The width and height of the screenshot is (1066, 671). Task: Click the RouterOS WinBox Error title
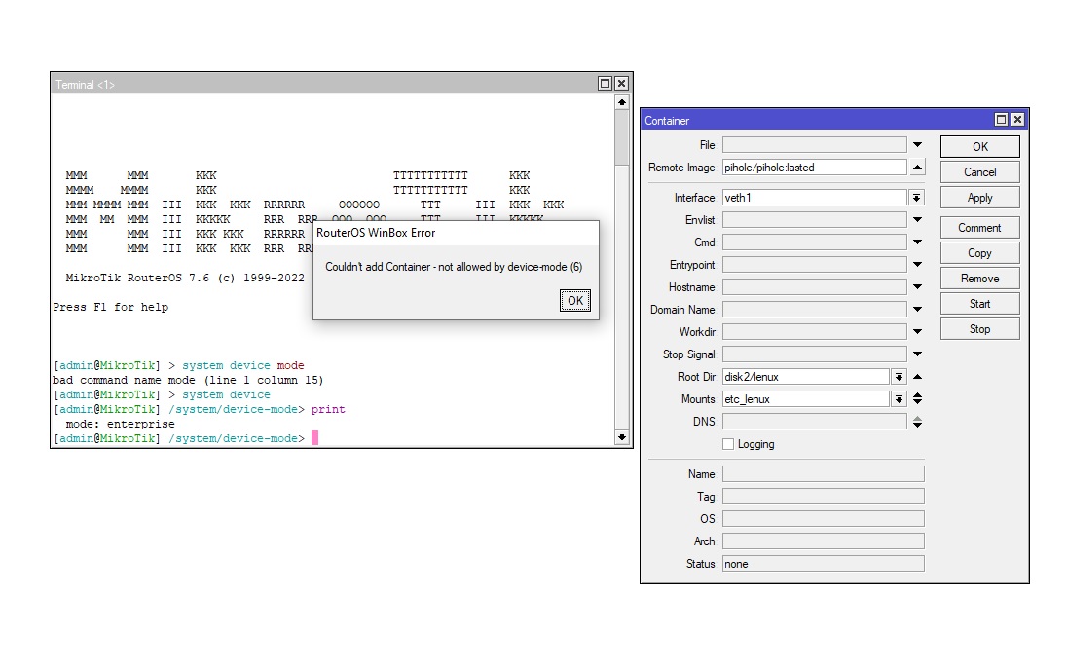pos(376,233)
